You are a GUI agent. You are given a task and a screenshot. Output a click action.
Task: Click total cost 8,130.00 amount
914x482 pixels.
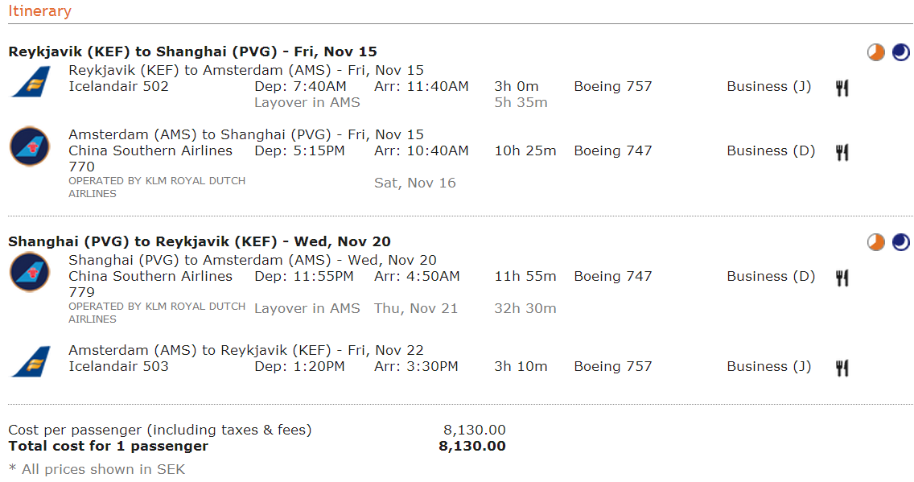472,447
